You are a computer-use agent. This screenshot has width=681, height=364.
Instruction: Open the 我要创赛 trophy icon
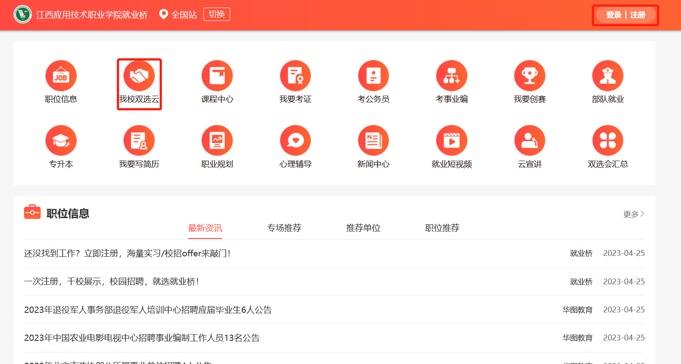click(x=530, y=76)
